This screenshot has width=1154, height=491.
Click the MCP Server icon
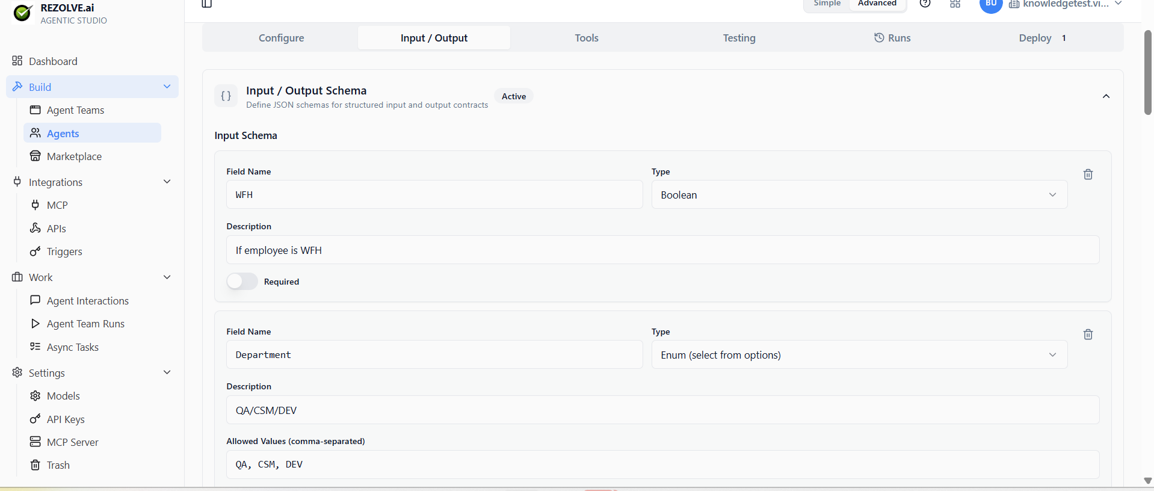35,442
